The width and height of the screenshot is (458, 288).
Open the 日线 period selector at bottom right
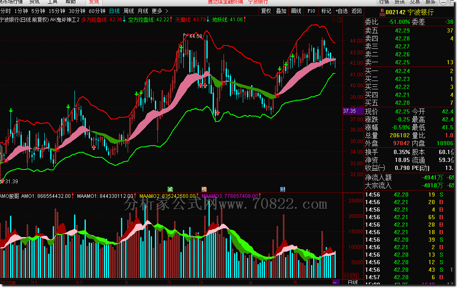(353, 282)
